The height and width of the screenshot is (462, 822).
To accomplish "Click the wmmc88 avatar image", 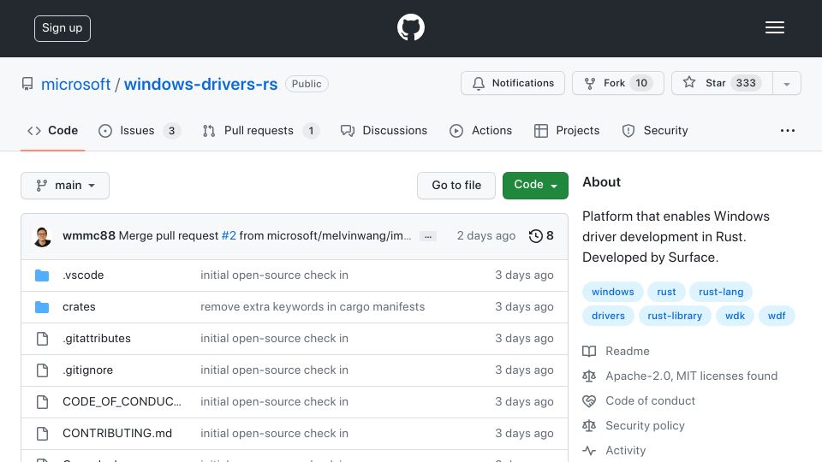I will (x=43, y=236).
